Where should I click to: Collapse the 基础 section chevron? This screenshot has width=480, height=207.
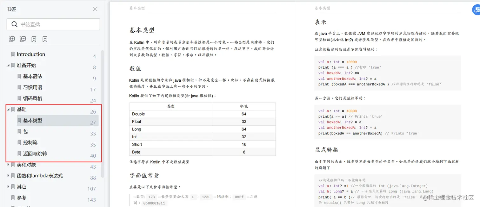9,109
